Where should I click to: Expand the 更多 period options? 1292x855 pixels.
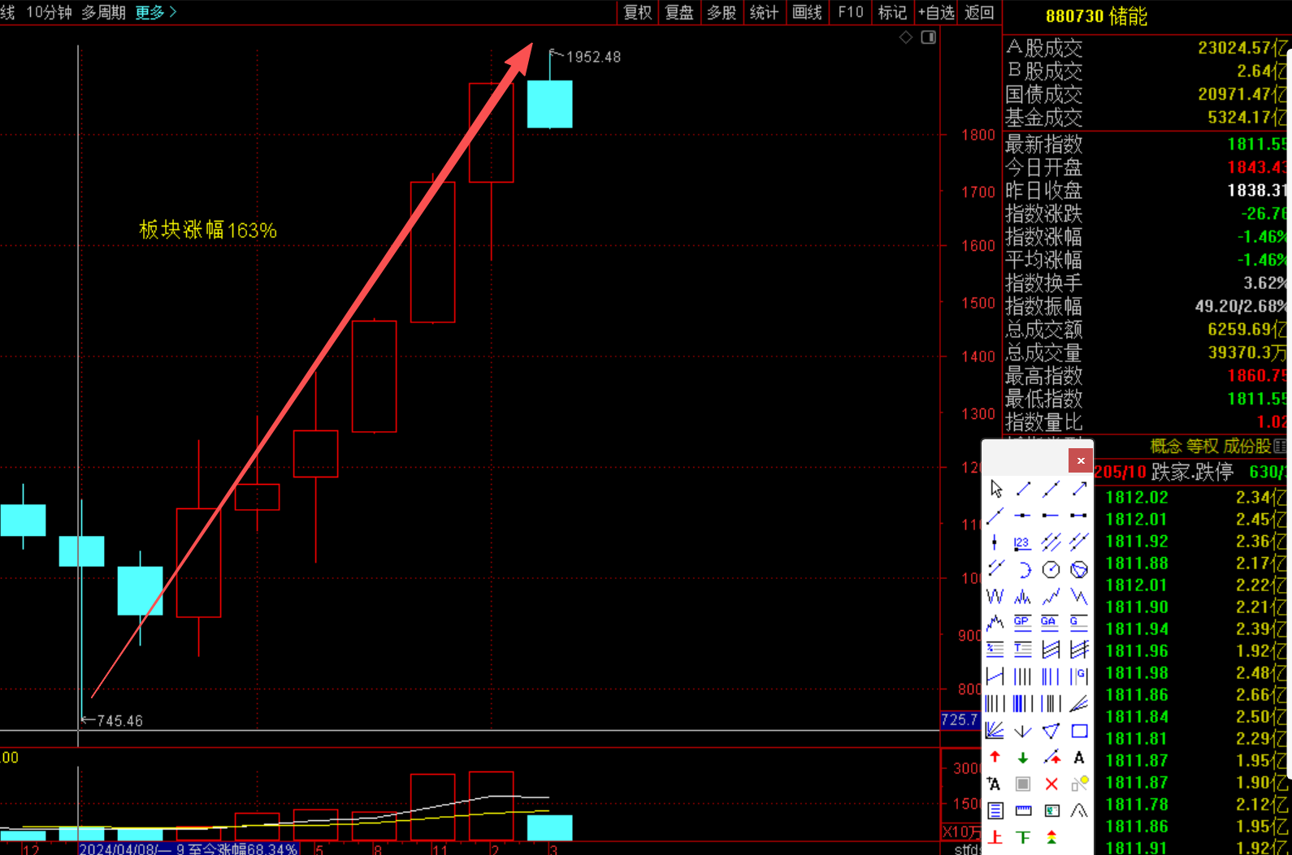click(x=155, y=12)
